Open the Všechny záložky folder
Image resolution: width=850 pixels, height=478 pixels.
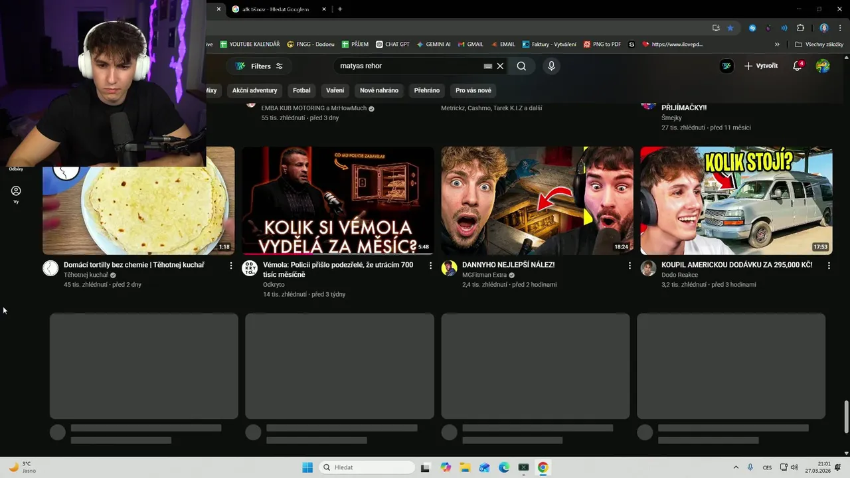click(819, 44)
